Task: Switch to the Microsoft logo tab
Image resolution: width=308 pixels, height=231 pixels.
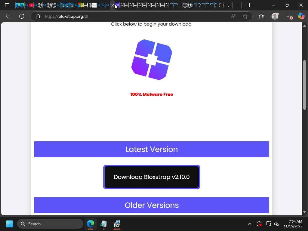Action: [81, 5]
